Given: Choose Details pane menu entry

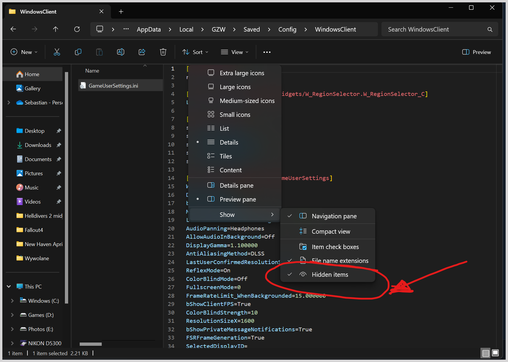Looking at the screenshot, I should (x=236, y=186).
